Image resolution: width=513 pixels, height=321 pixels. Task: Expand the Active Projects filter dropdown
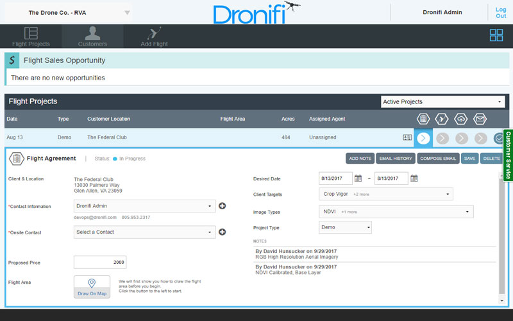coord(442,102)
